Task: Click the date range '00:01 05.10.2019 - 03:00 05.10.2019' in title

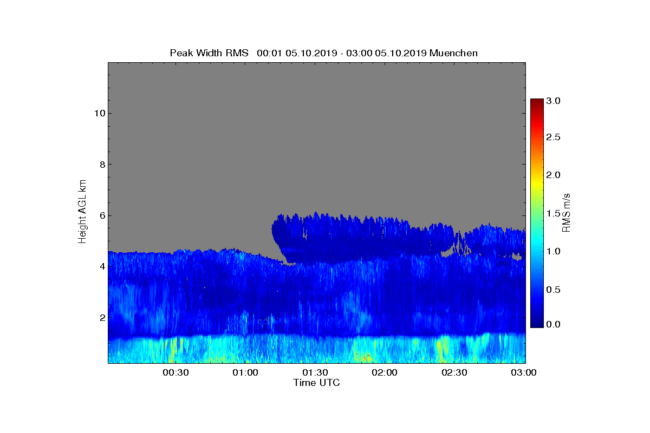Action: 342,53
